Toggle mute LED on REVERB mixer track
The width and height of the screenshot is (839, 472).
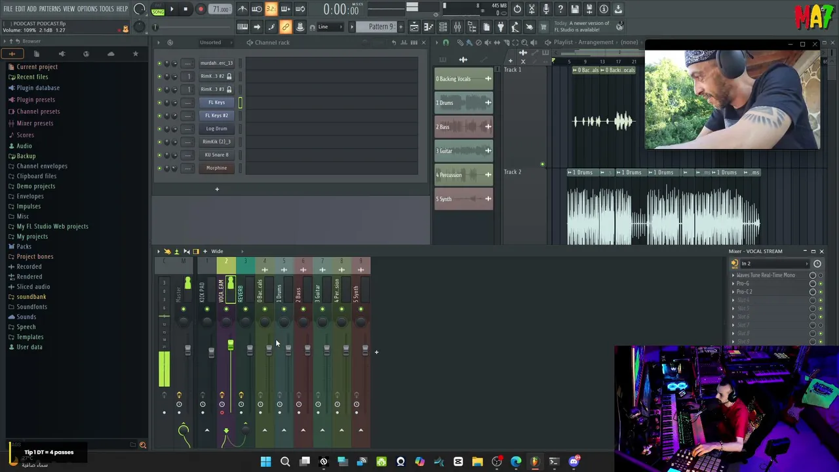[245, 309]
